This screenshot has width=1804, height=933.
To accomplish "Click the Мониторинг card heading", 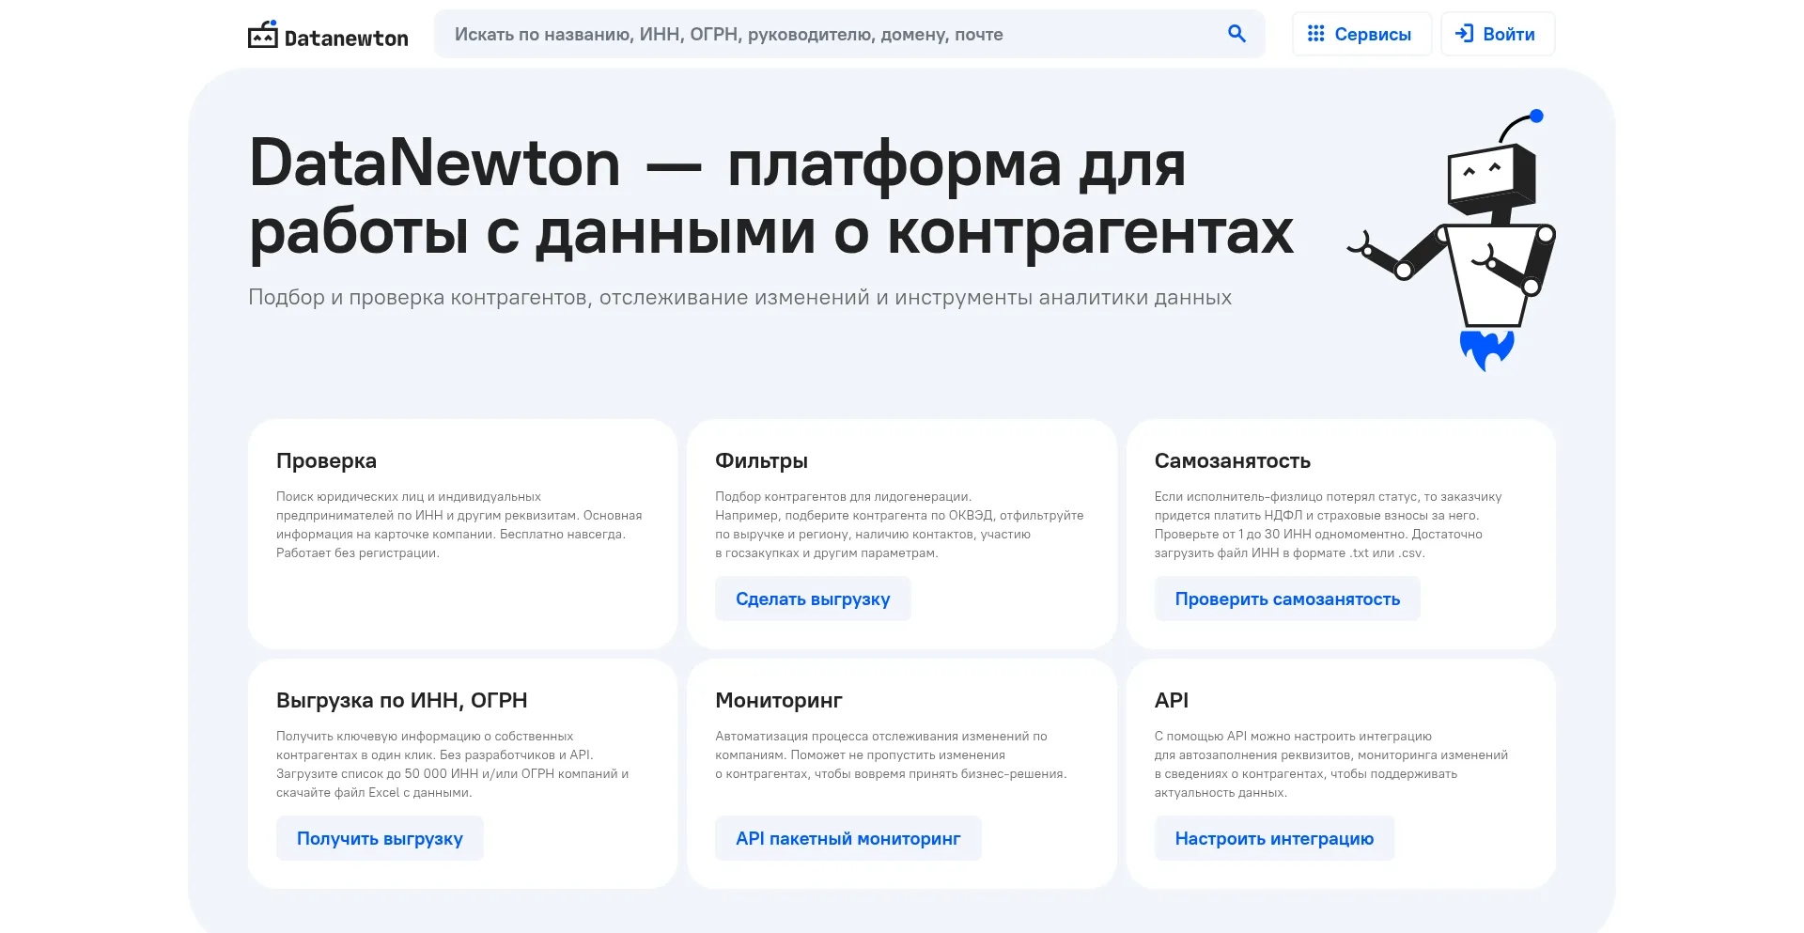I will point(778,701).
